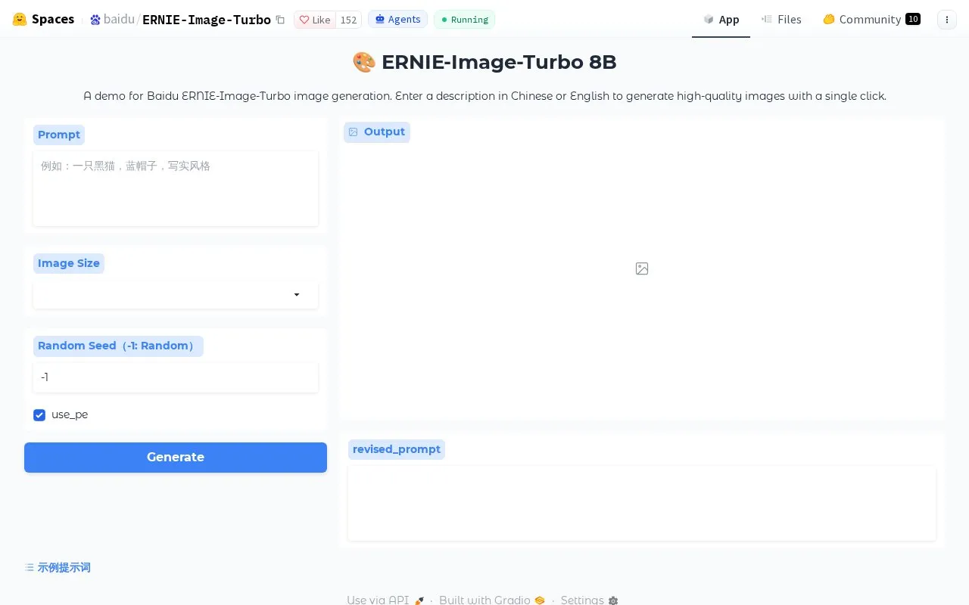Expand the 示例提示词 examples section
This screenshot has height=605, width=969.
coord(58,567)
